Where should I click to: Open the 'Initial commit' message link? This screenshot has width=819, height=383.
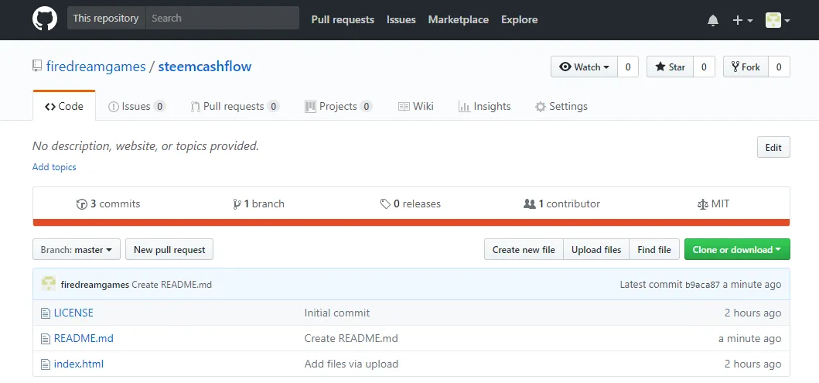click(x=337, y=313)
